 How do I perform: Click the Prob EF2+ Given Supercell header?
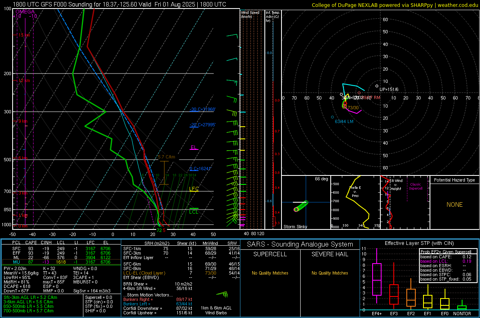tap(446, 252)
